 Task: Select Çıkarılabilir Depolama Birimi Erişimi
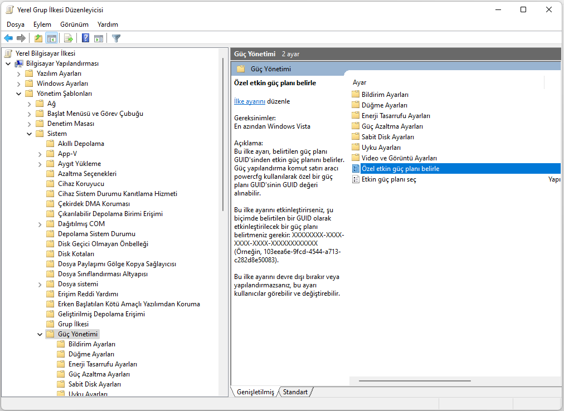pos(110,214)
